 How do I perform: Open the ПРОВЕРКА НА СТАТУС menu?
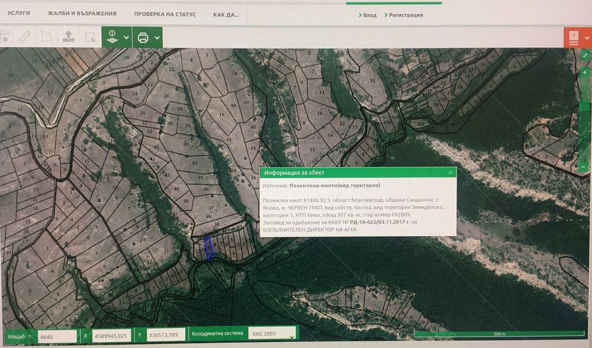point(165,14)
